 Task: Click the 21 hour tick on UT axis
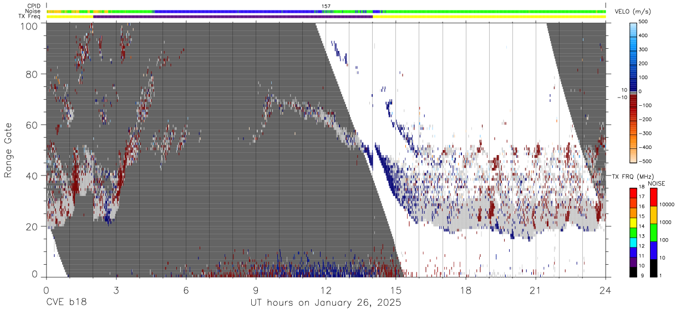pyautogui.click(x=535, y=289)
